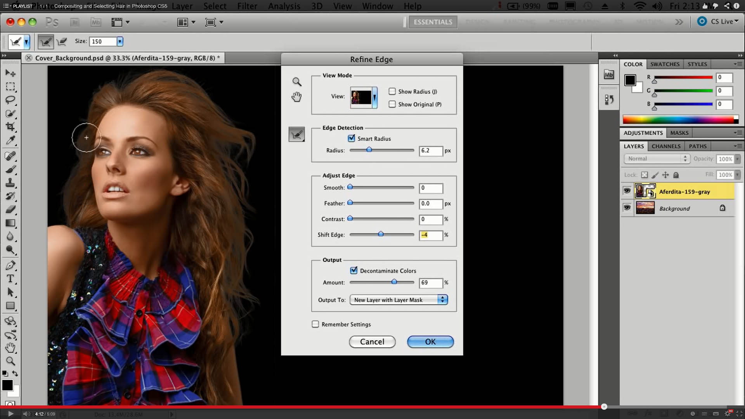Click Cancel to dismiss dialog
Screen dimensions: 745x419
[372, 341]
